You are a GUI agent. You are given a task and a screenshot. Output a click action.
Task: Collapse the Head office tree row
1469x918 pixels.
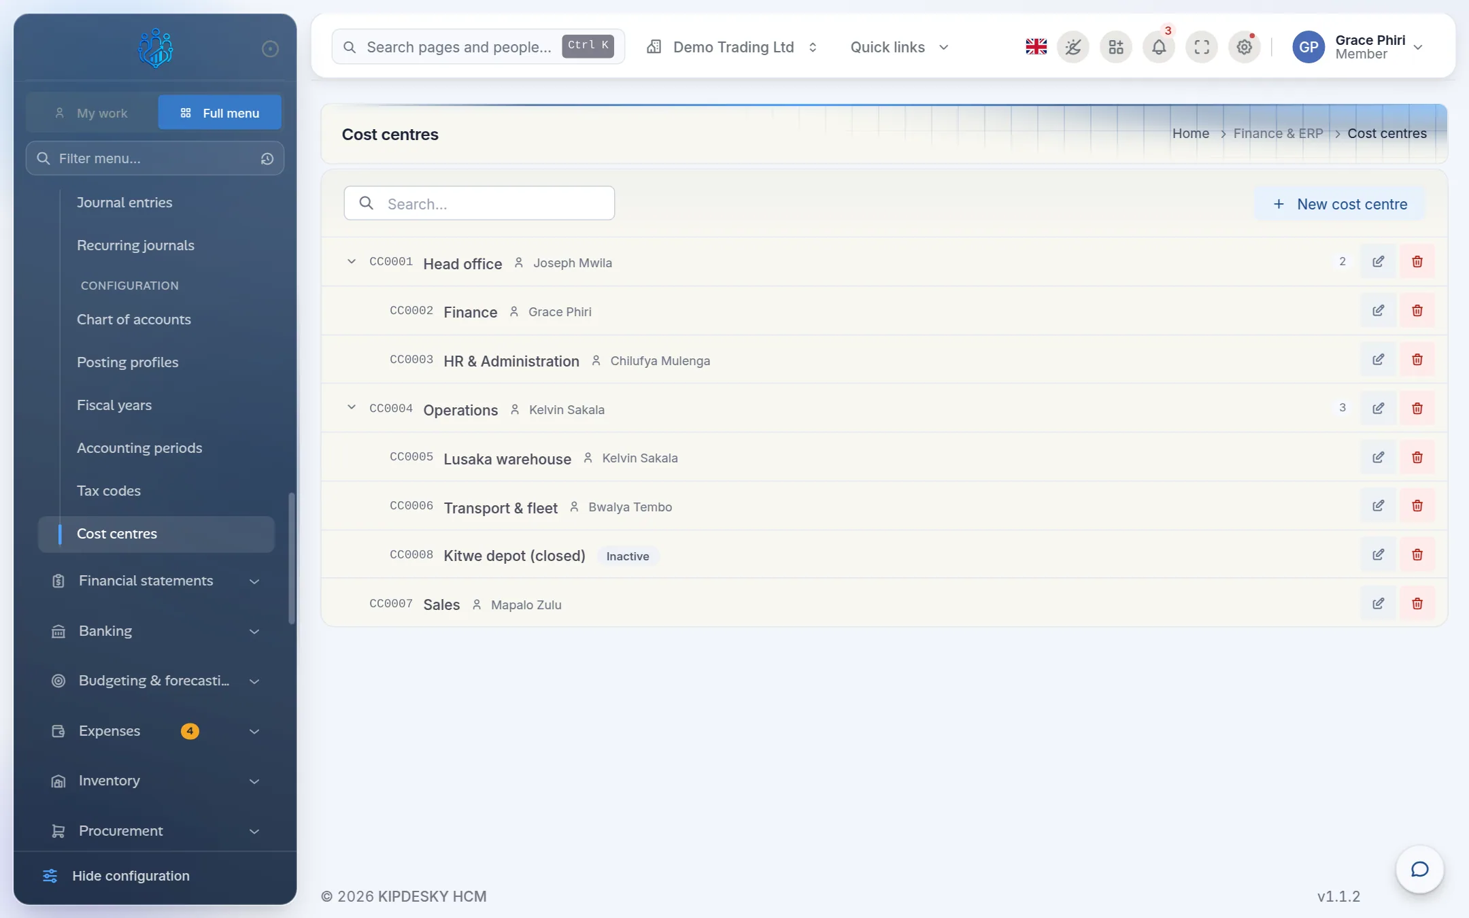(x=351, y=262)
